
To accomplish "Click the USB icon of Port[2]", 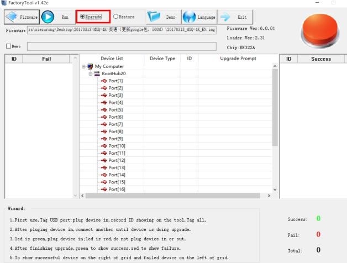I will (x=104, y=88).
